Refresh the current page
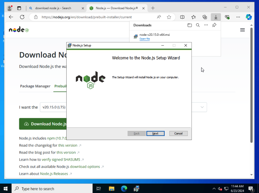This screenshot has width=259, height=193. click(x=22, y=17)
